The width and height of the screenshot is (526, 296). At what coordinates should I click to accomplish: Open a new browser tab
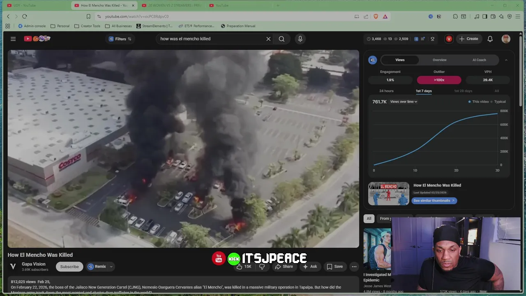[x=278, y=5]
